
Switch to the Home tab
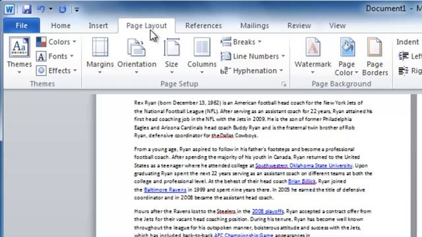point(61,26)
